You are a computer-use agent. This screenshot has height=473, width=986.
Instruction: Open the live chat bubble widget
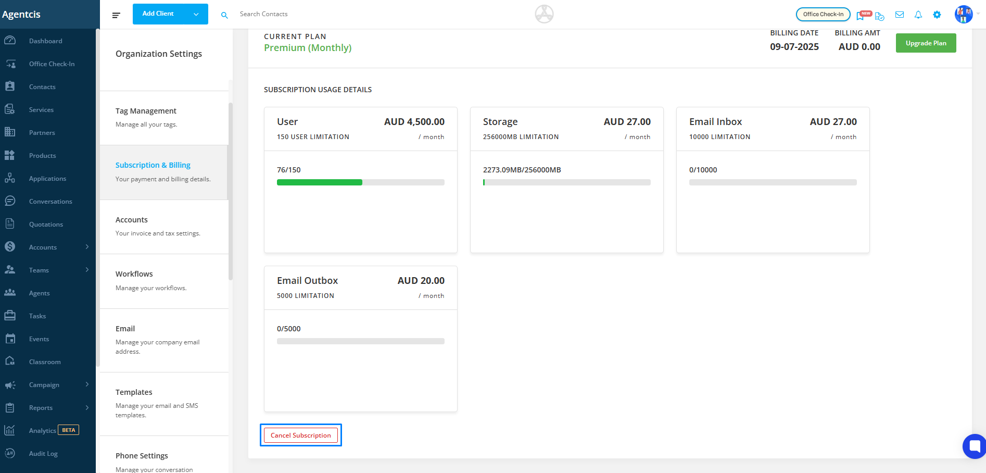click(974, 446)
